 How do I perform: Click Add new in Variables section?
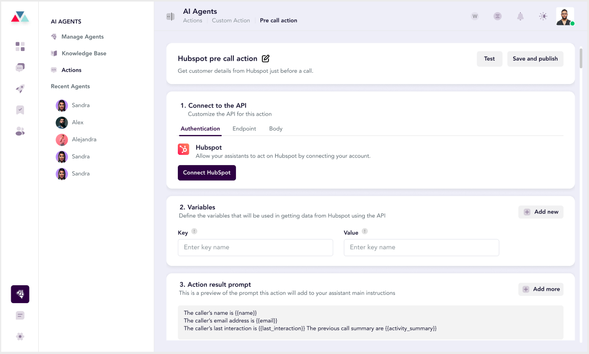point(541,212)
